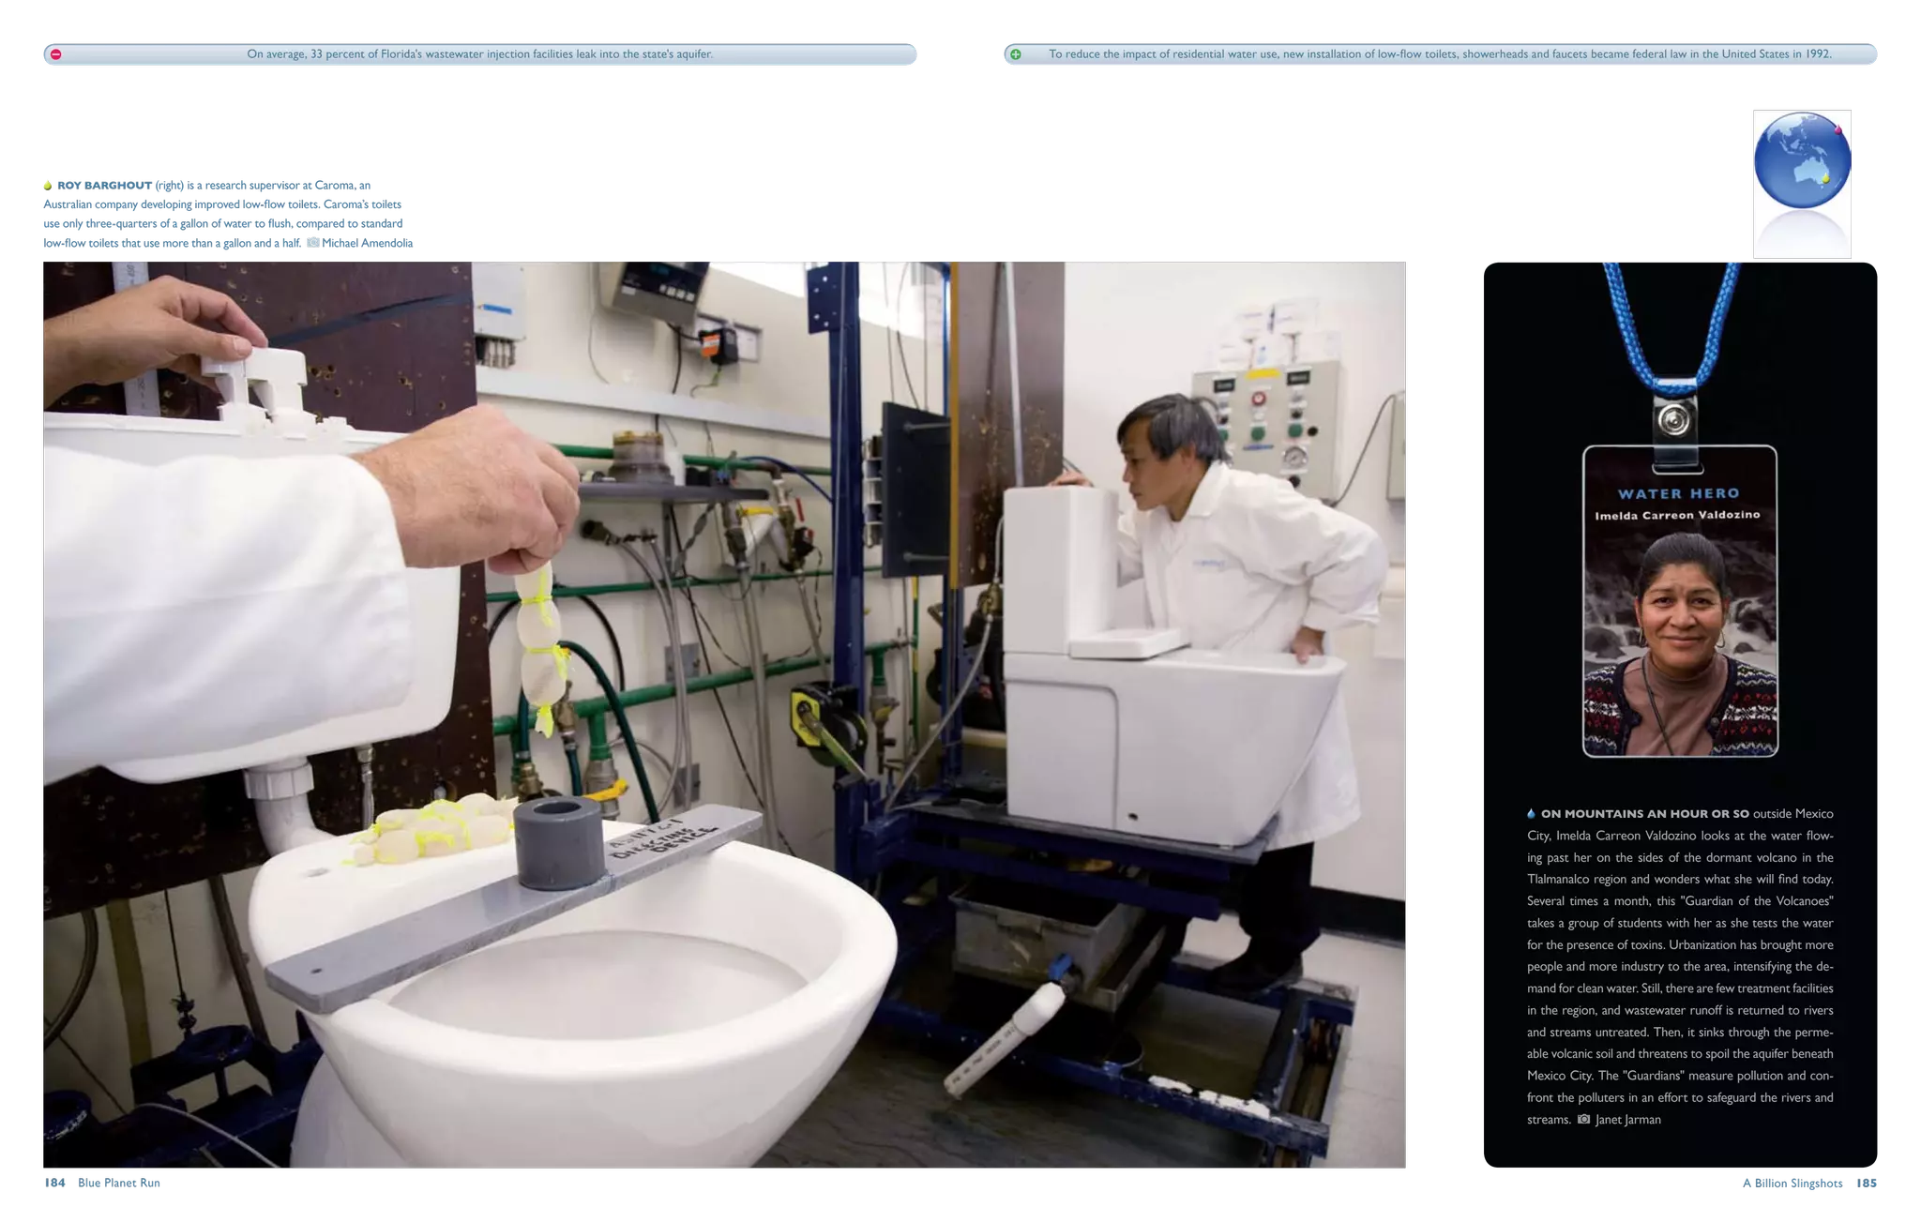Open the globe map thumbnail
1921x1222 pixels.
[1801, 181]
